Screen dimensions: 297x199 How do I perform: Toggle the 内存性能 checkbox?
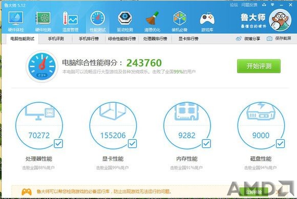click(206, 144)
